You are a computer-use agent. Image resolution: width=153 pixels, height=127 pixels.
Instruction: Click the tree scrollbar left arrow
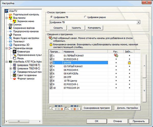[7, 121]
